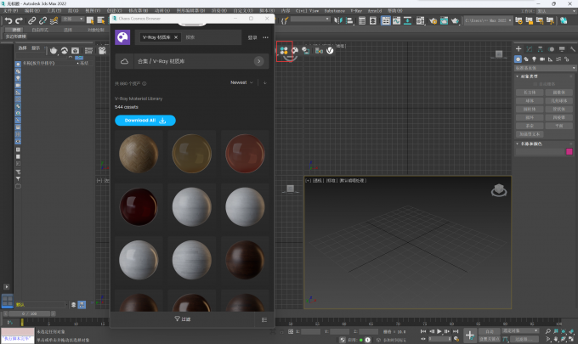Select the Cameras category icon
Image resolution: width=578 pixels, height=344 pixels.
(542, 59)
